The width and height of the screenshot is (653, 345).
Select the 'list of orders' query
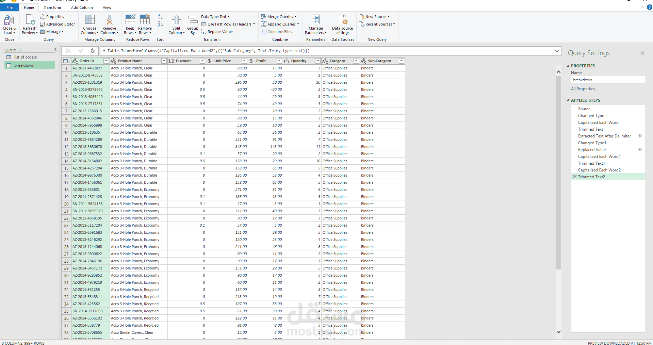click(x=30, y=57)
